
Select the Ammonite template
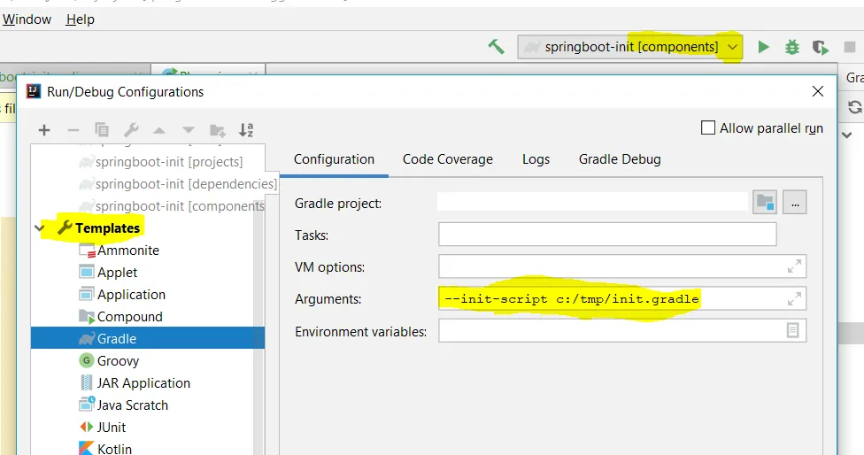120,251
